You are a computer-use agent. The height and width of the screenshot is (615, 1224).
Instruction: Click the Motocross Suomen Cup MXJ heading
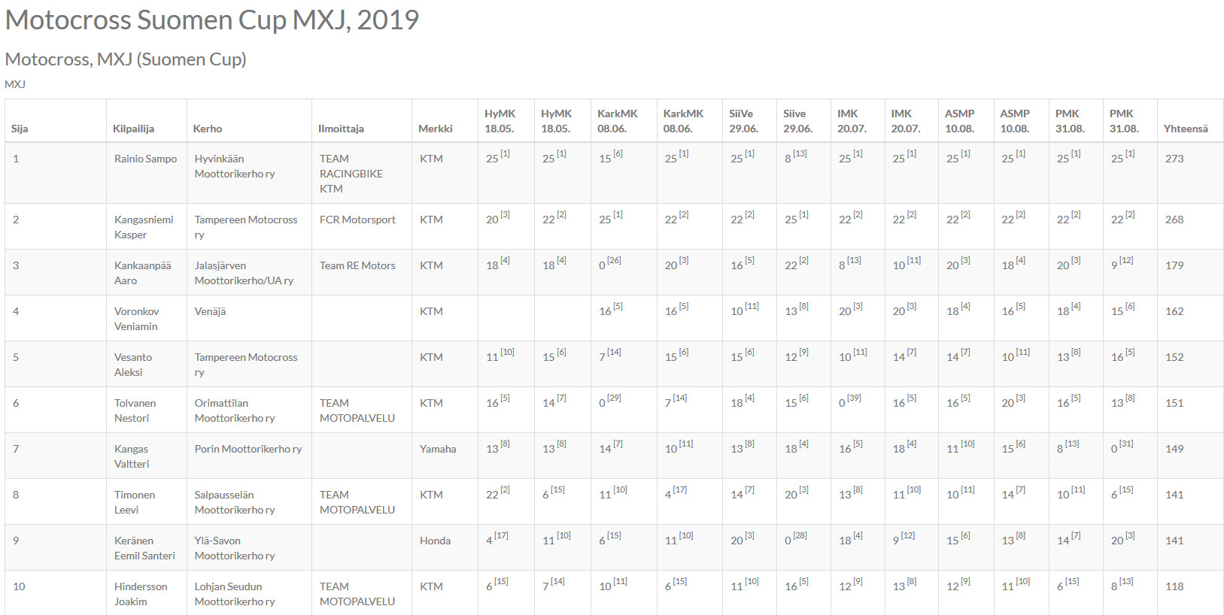click(x=212, y=20)
